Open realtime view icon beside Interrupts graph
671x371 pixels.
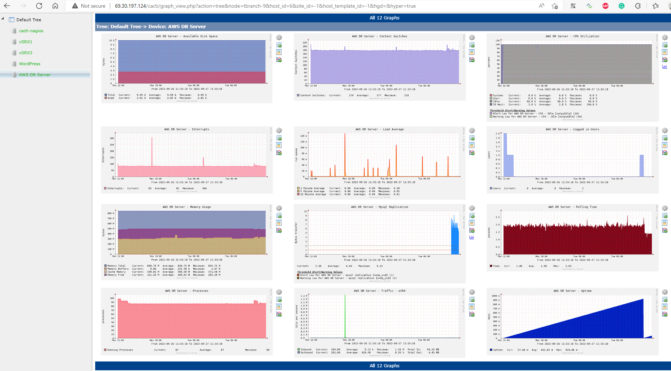[279, 153]
